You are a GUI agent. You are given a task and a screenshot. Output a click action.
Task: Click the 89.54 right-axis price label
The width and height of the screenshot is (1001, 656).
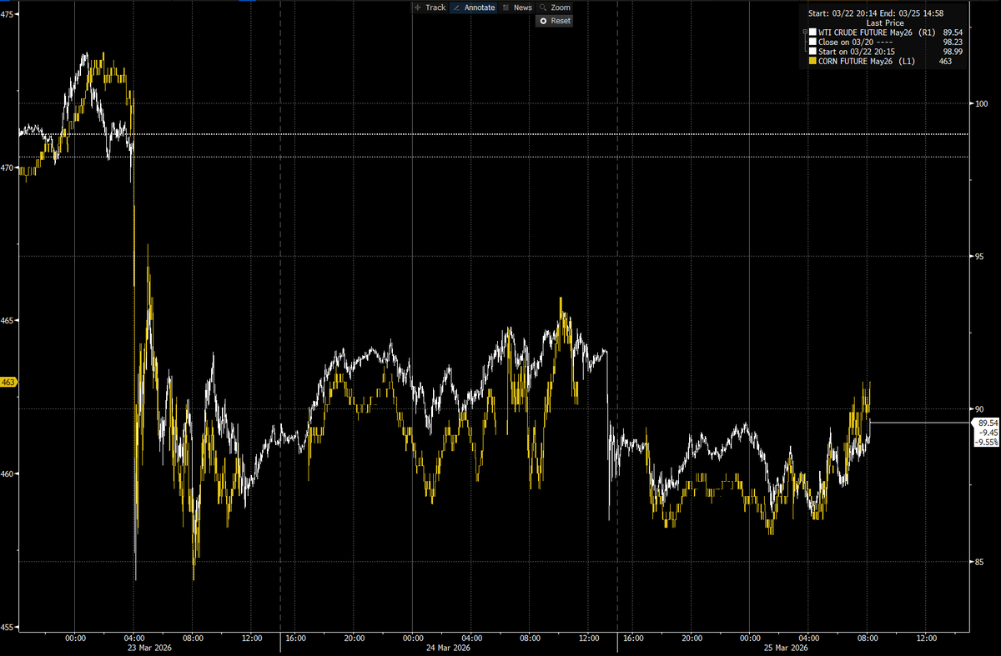(988, 423)
